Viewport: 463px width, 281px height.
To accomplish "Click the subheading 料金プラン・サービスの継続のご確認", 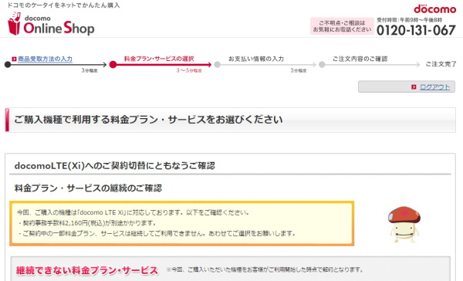I will [x=88, y=188].
